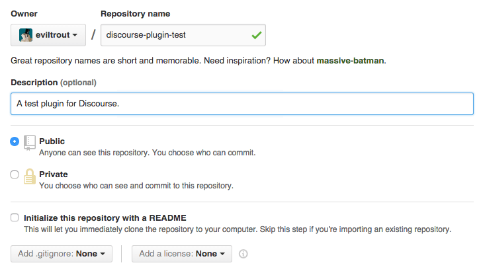Focus the Repository name input field
The height and width of the screenshot is (273, 483).
click(x=183, y=35)
